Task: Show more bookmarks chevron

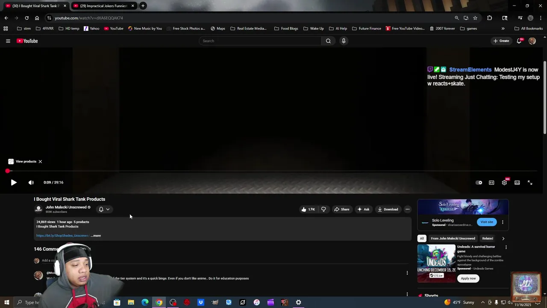Action: (503, 29)
